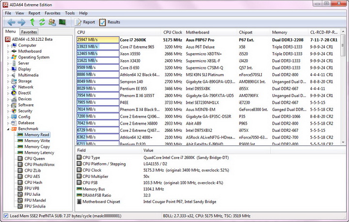Open the Favorites menu

pos(52,13)
